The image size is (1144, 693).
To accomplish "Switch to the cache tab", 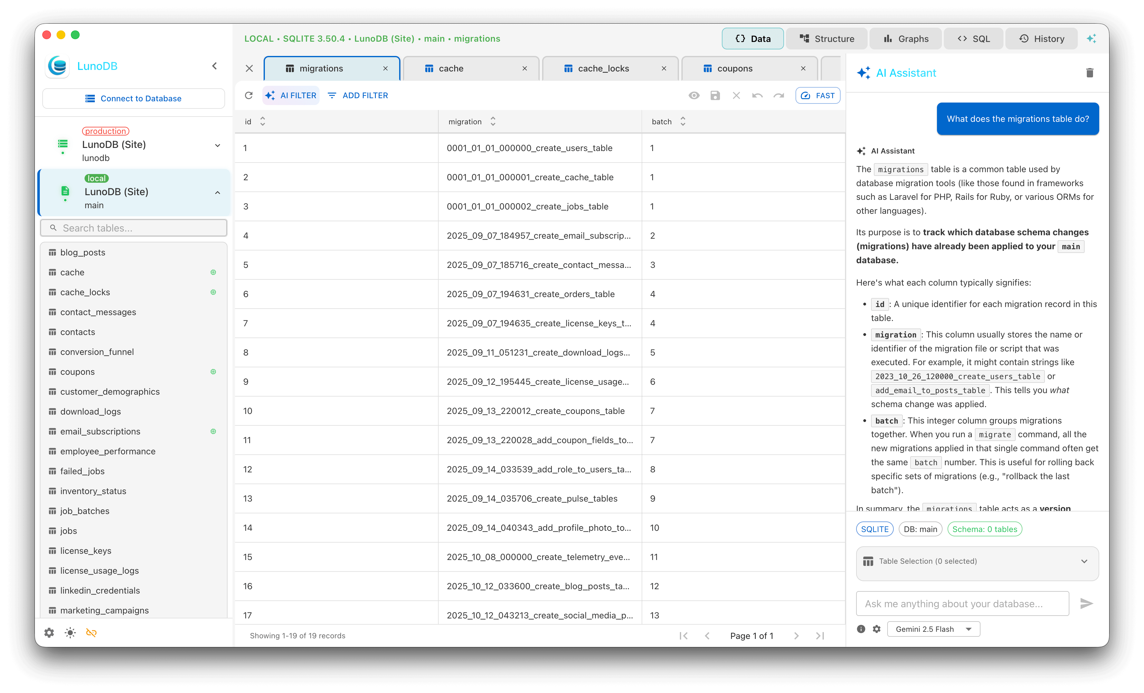I will pyautogui.click(x=450, y=68).
